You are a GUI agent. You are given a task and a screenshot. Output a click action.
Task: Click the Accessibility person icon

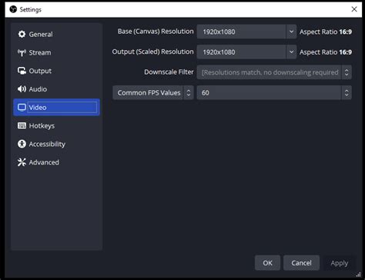tap(22, 144)
